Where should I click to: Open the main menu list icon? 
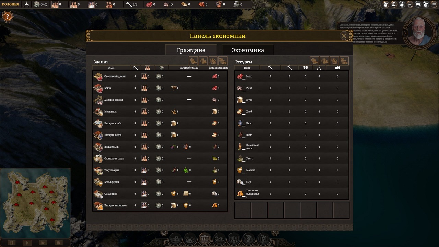click(434, 4)
